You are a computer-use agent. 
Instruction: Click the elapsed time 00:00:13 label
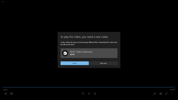click(5, 90)
